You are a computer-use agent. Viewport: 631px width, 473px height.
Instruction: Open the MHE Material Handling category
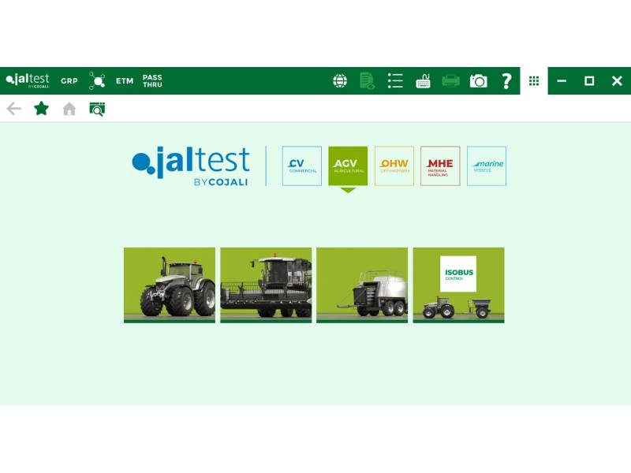(x=440, y=165)
